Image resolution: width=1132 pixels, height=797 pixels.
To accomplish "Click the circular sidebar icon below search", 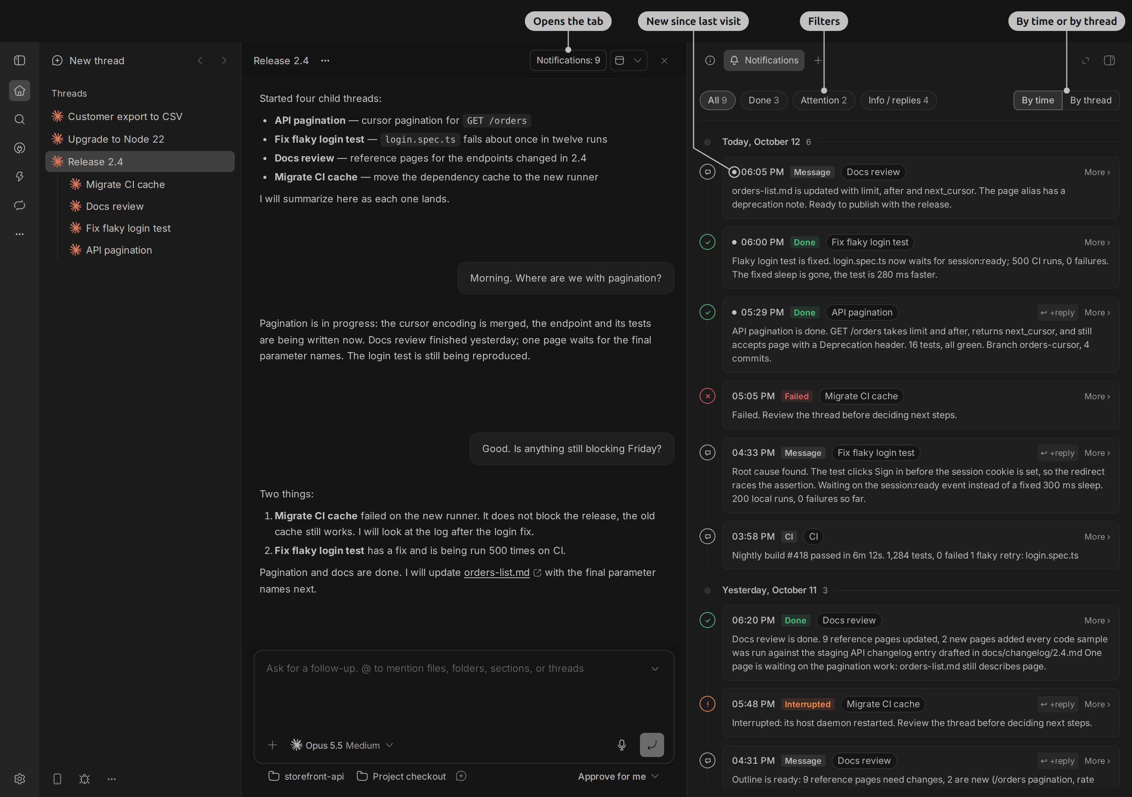I will [20, 148].
